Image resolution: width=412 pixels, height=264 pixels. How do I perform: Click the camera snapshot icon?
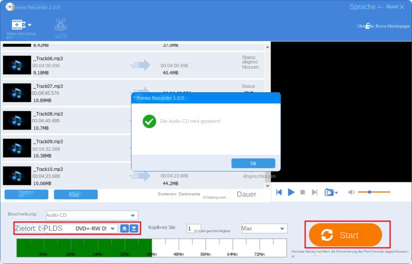tap(328, 192)
